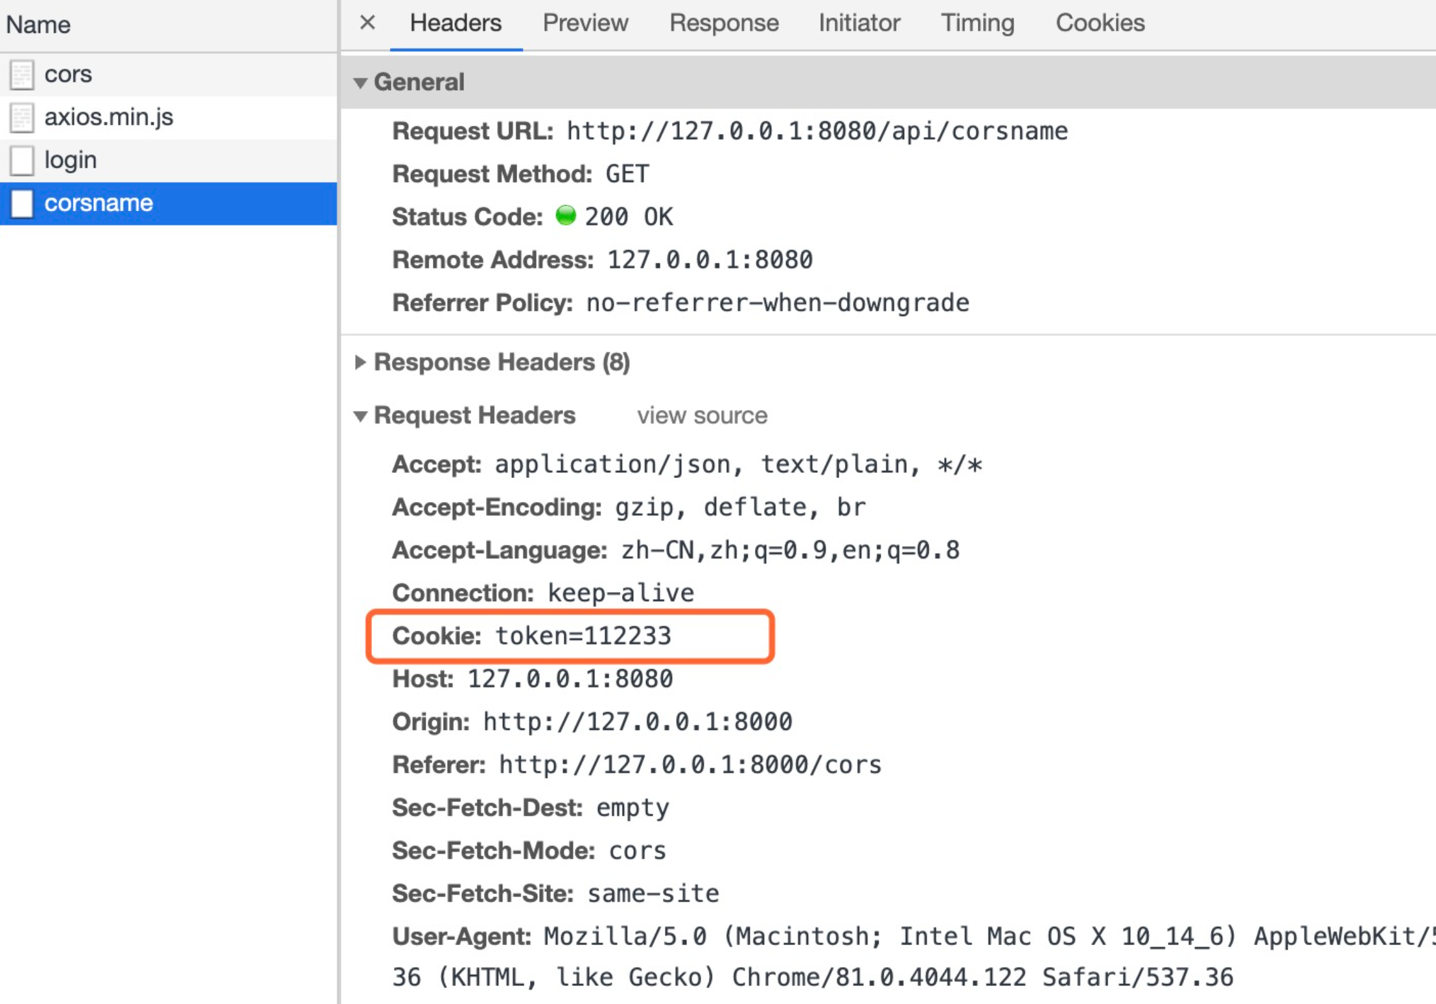
Task: Click the login request file icon
Action: click(22, 161)
